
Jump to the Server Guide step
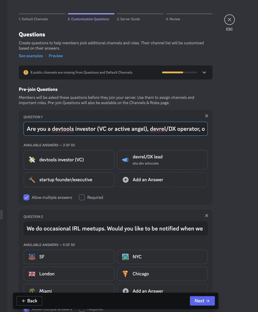point(128,19)
